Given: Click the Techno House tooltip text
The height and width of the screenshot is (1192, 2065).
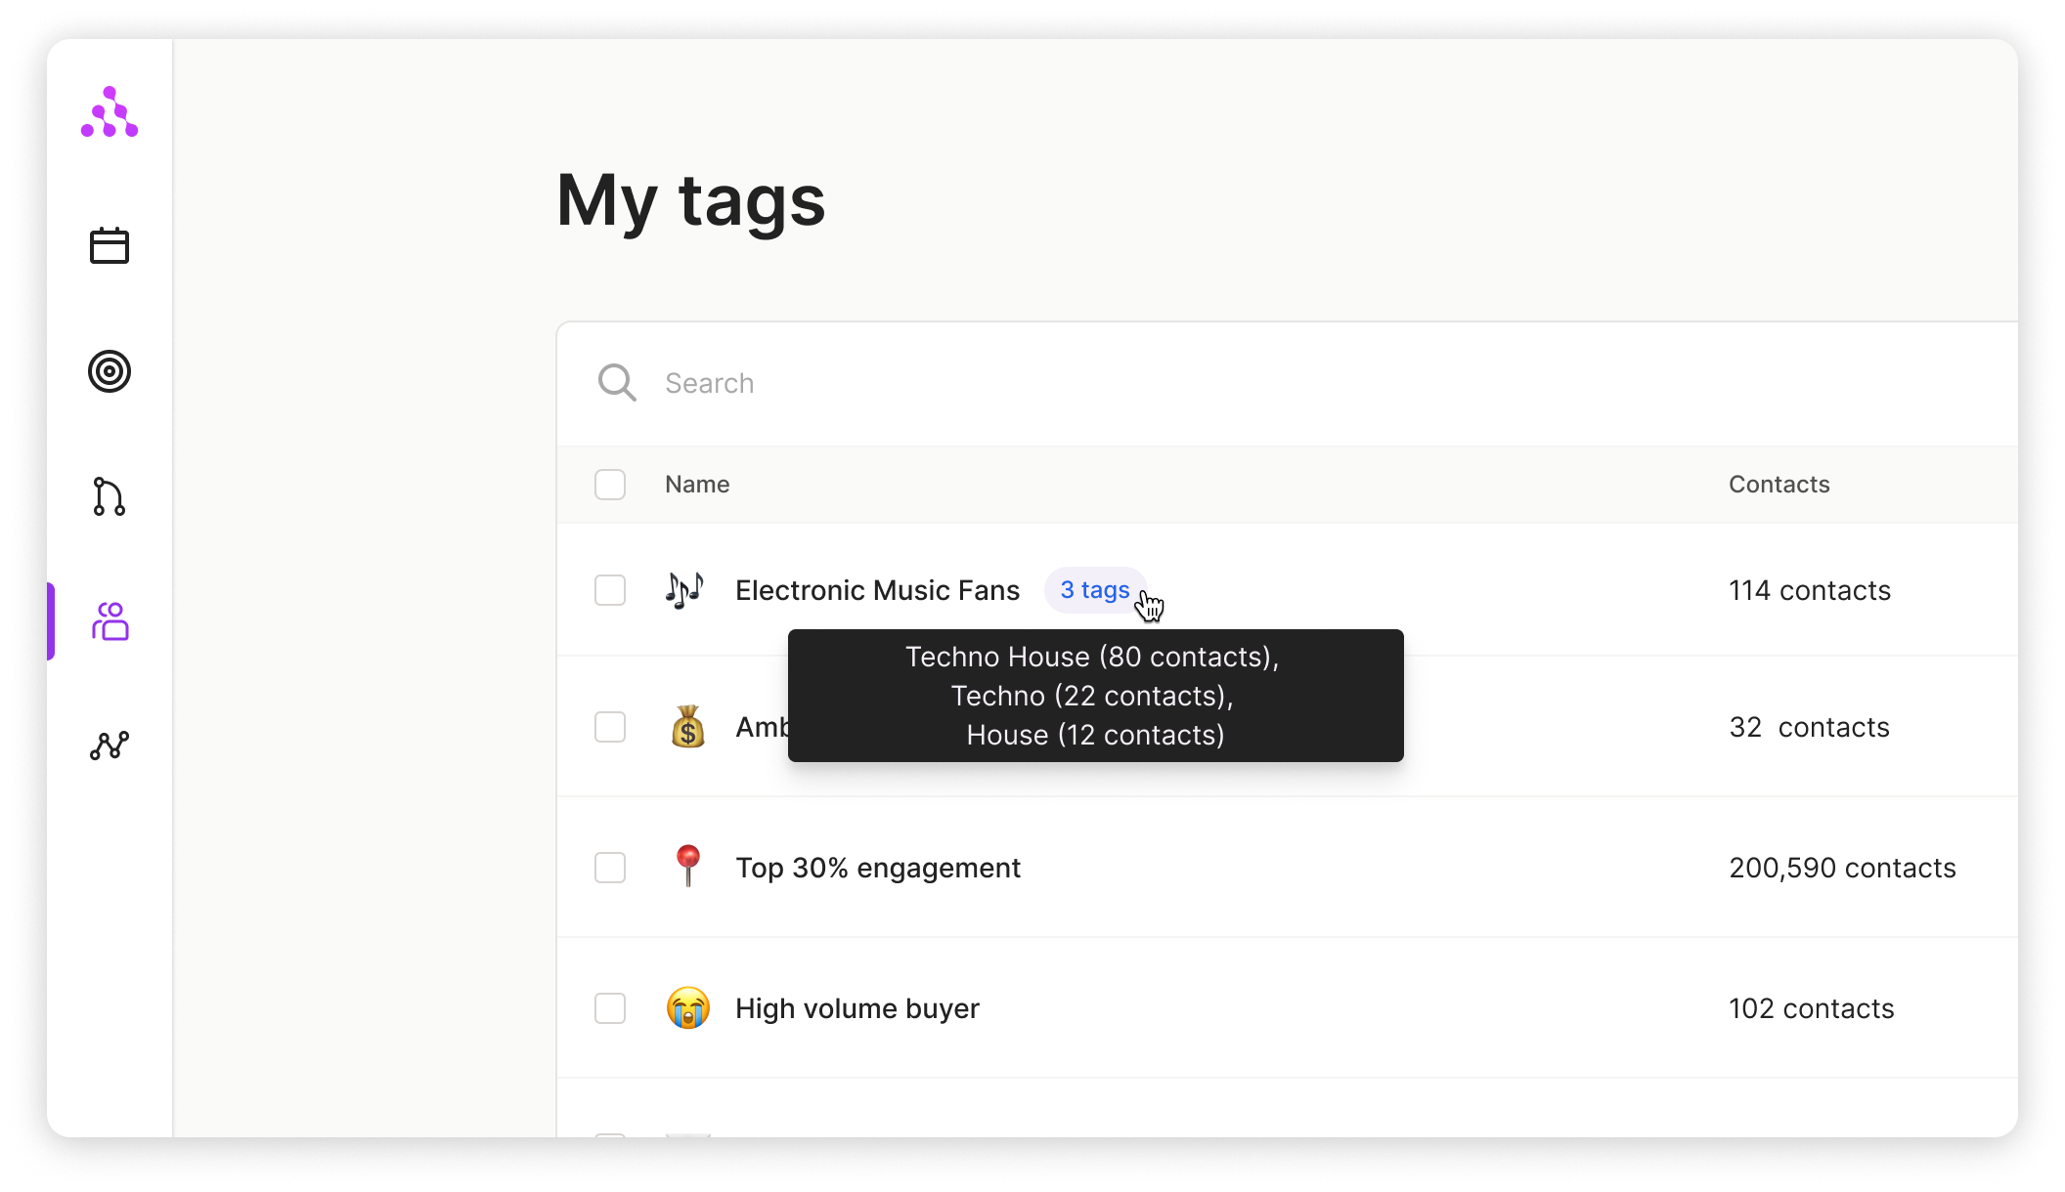Looking at the screenshot, I should 1092,657.
